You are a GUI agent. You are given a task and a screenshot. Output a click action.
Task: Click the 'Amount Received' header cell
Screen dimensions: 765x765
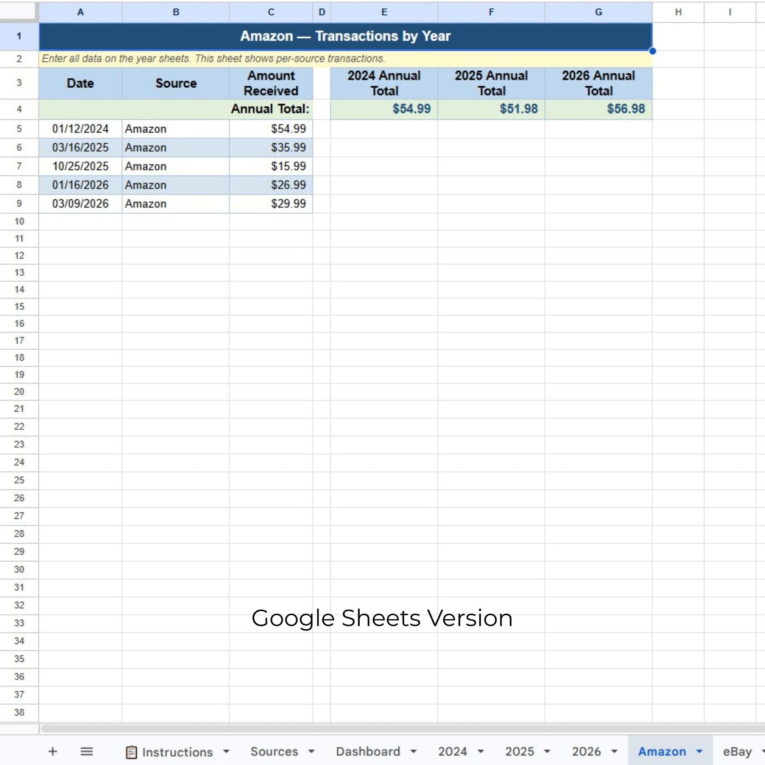pos(271,83)
